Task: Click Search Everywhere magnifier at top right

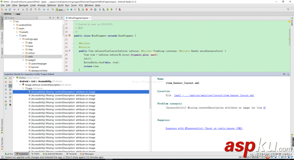Action: click(x=288, y=9)
